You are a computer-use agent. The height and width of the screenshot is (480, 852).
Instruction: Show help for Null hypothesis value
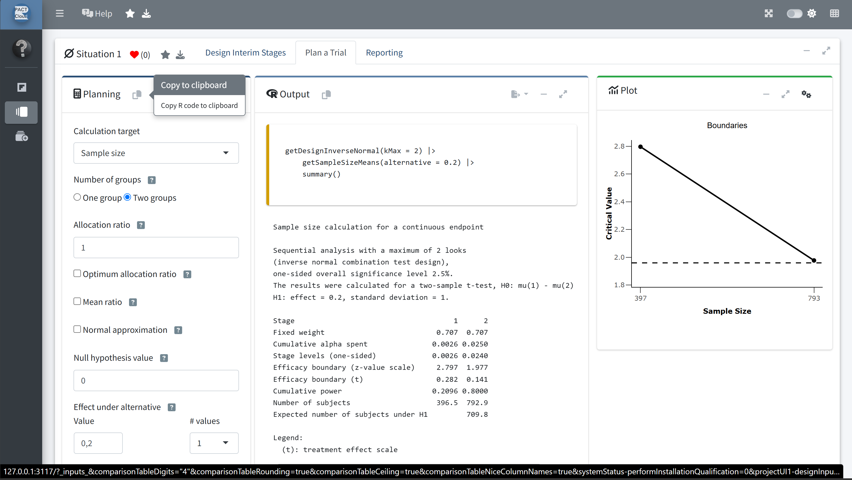pos(164,358)
